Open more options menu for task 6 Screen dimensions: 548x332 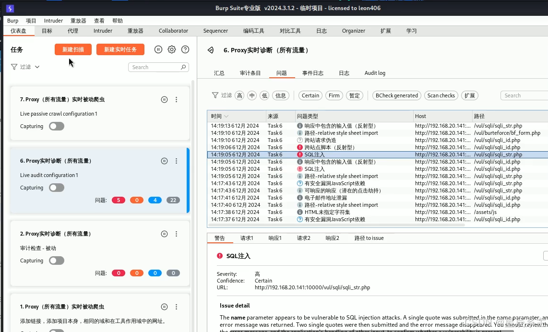[x=177, y=161]
